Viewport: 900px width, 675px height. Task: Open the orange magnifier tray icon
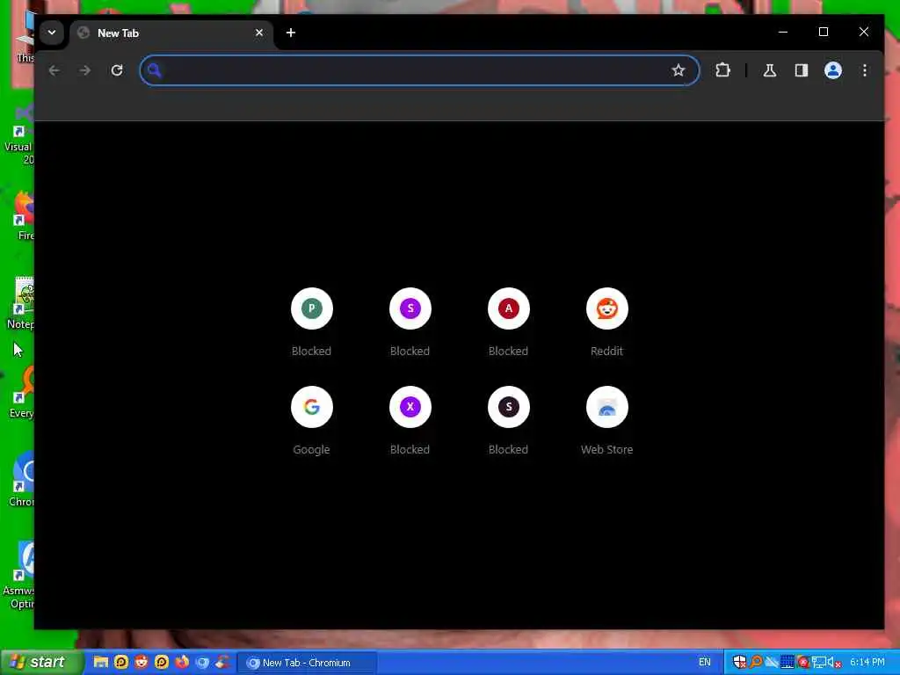coord(756,663)
